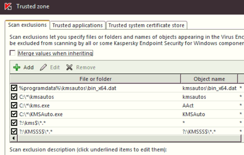Select the KMSAuto object name entry
The height and width of the screenshot is (155, 244).
pyautogui.click(x=193, y=114)
